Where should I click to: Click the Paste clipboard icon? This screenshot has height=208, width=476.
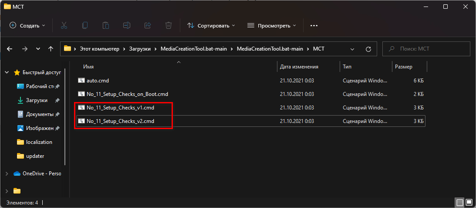click(106, 26)
